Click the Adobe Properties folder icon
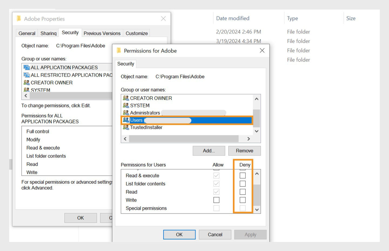The image size is (389, 251). (x=18, y=19)
